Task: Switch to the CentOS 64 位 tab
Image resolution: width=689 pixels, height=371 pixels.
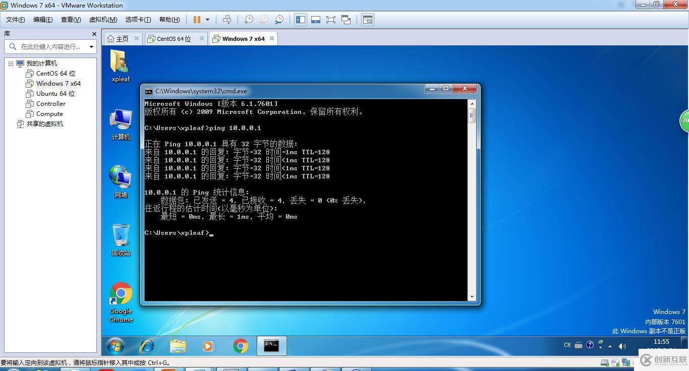Action: (x=174, y=39)
